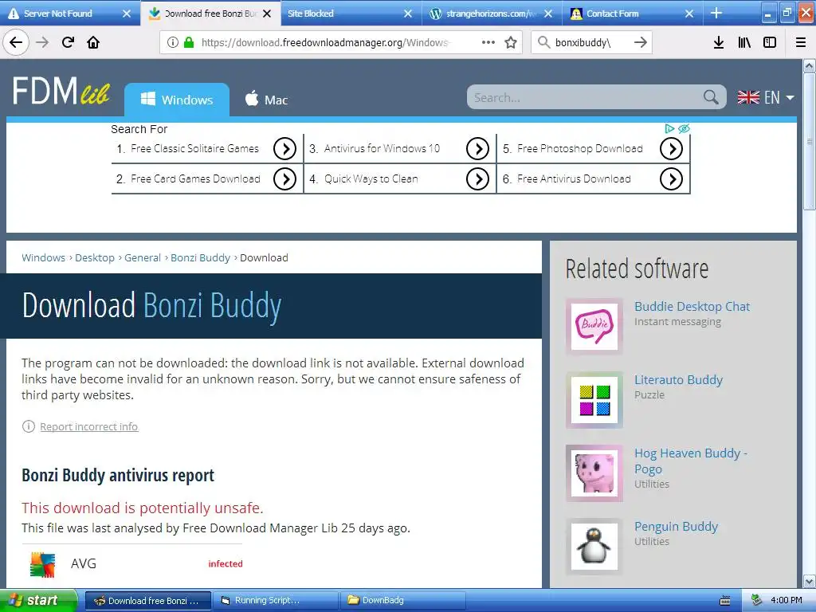Bookmark this page with the star
The image size is (816, 612).
(511, 42)
